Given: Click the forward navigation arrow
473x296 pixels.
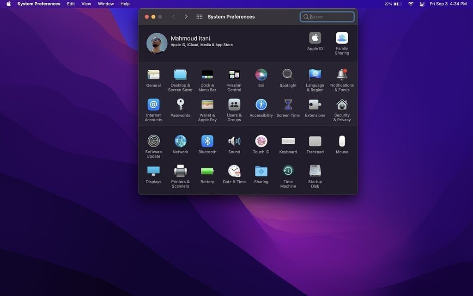Looking at the screenshot, I should pyautogui.click(x=186, y=16).
